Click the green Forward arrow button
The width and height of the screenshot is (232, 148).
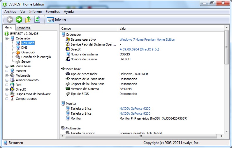pyautogui.click(x=19, y=19)
